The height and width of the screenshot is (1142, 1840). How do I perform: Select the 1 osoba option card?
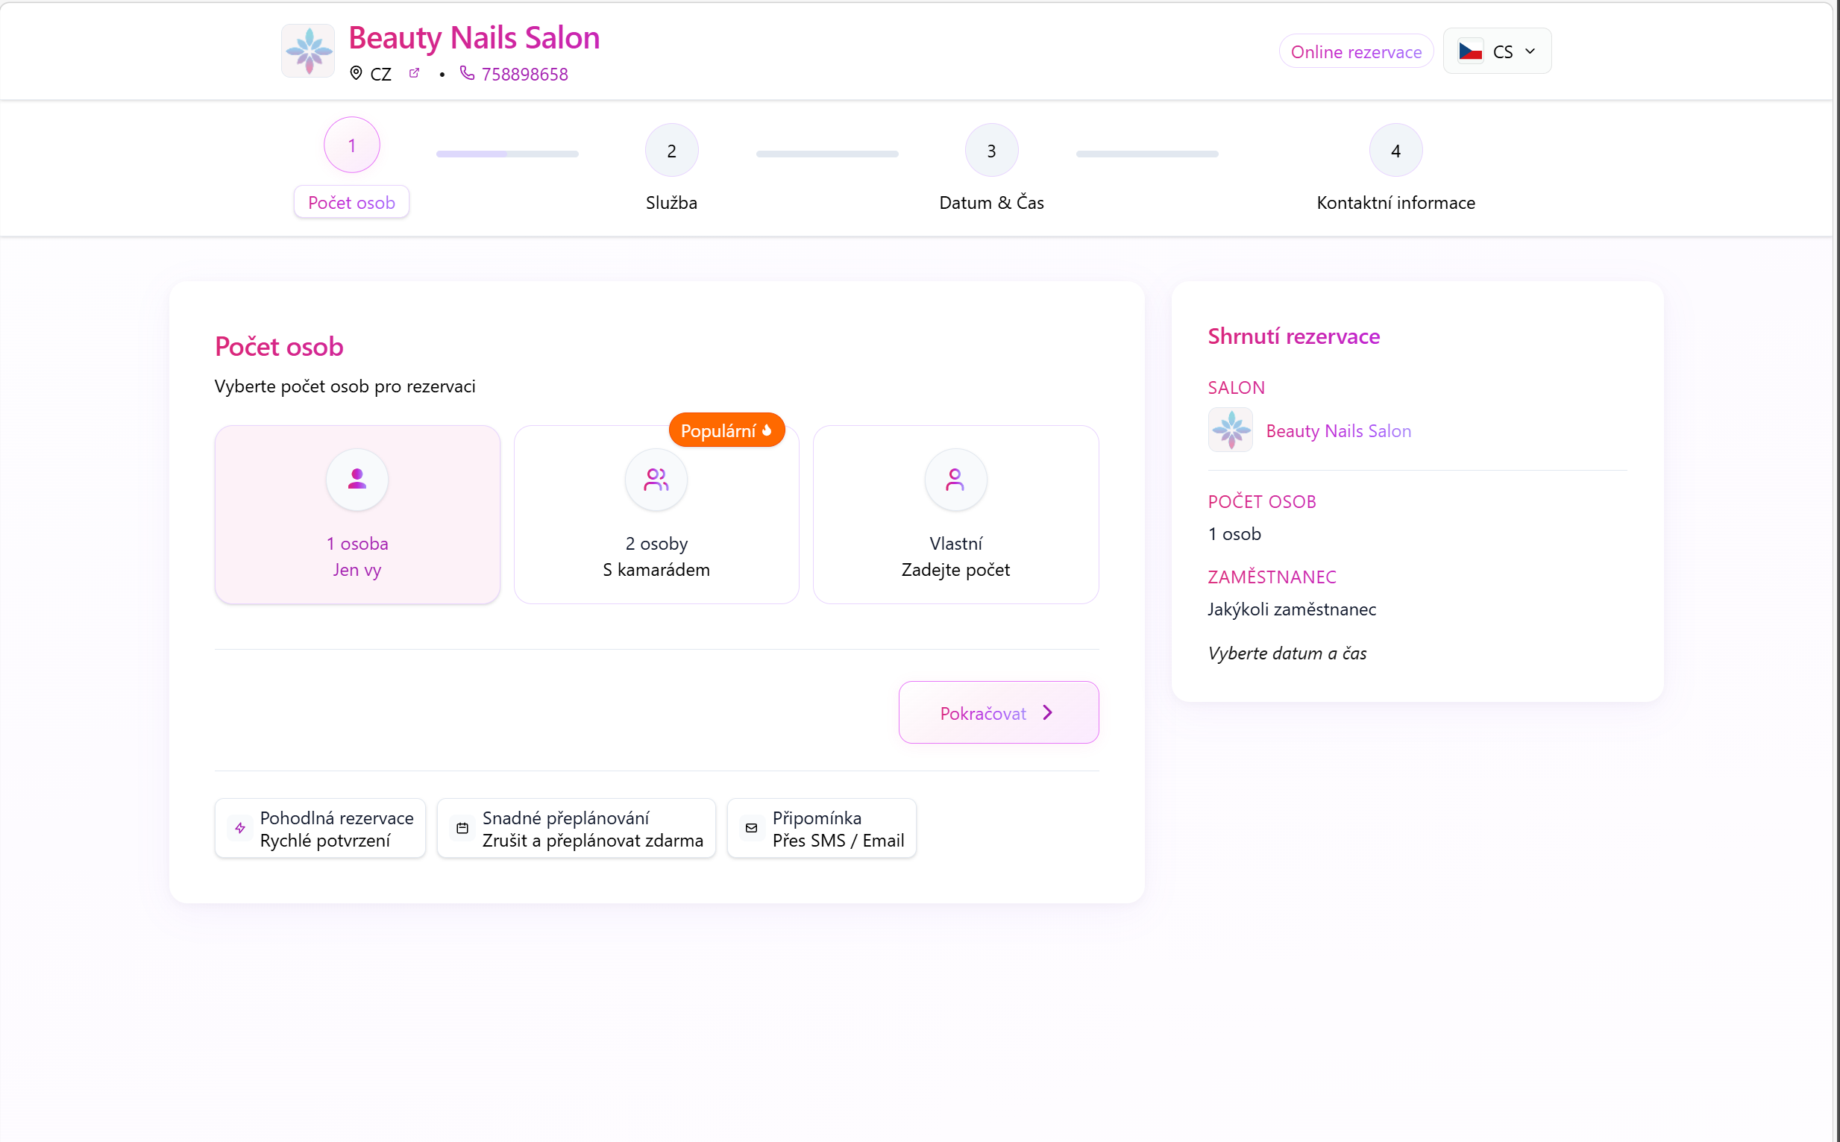coord(357,555)
